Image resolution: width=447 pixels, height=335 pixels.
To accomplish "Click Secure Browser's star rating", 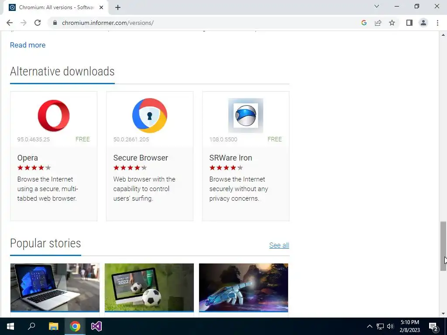I will point(130,168).
